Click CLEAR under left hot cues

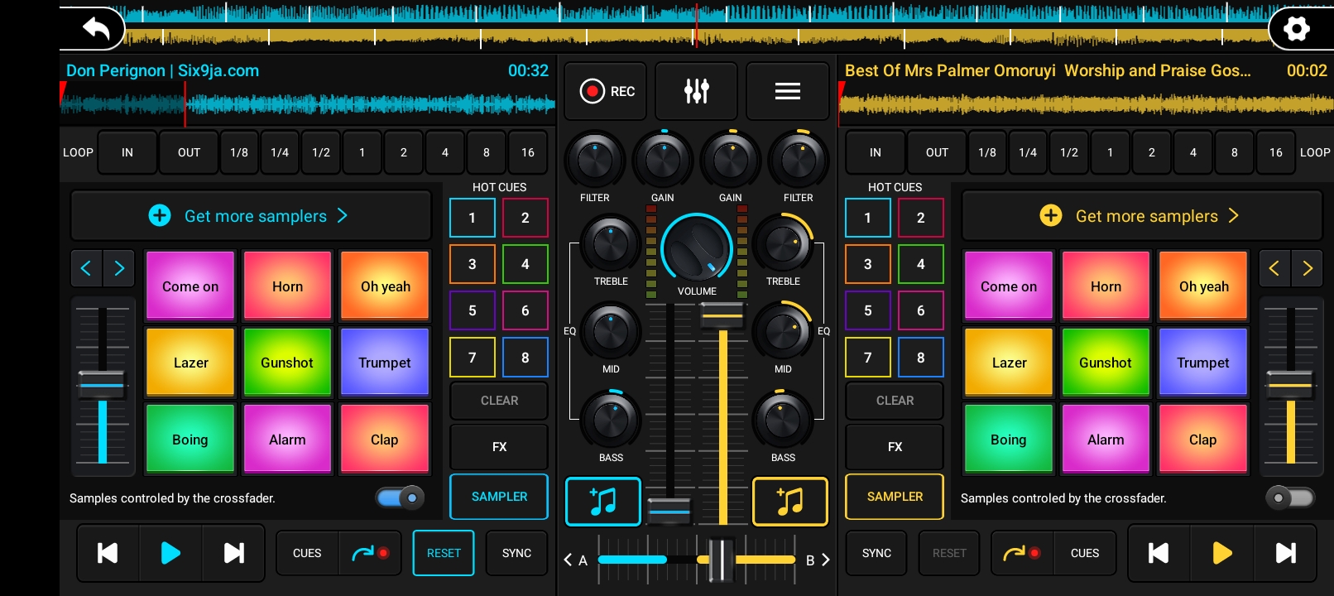click(x=499, y=401)
